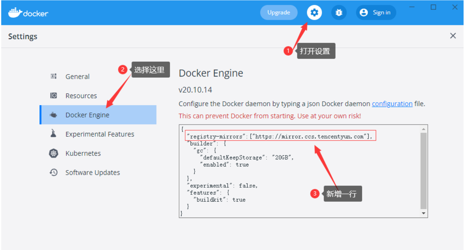The width and height of the screenshot is (466, 250).
Task: Go to the Experimental Features section
Action: click(98, 134)
